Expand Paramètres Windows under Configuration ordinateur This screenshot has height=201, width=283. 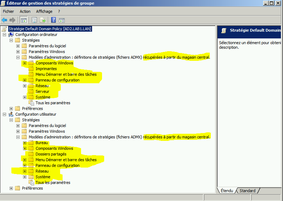[18, 52]
